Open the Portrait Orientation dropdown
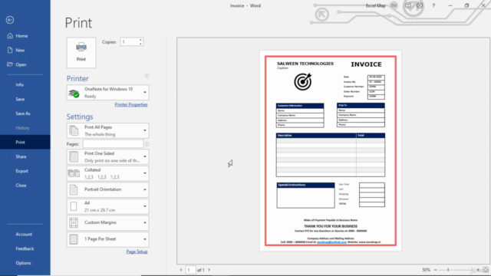 point(107,189)
